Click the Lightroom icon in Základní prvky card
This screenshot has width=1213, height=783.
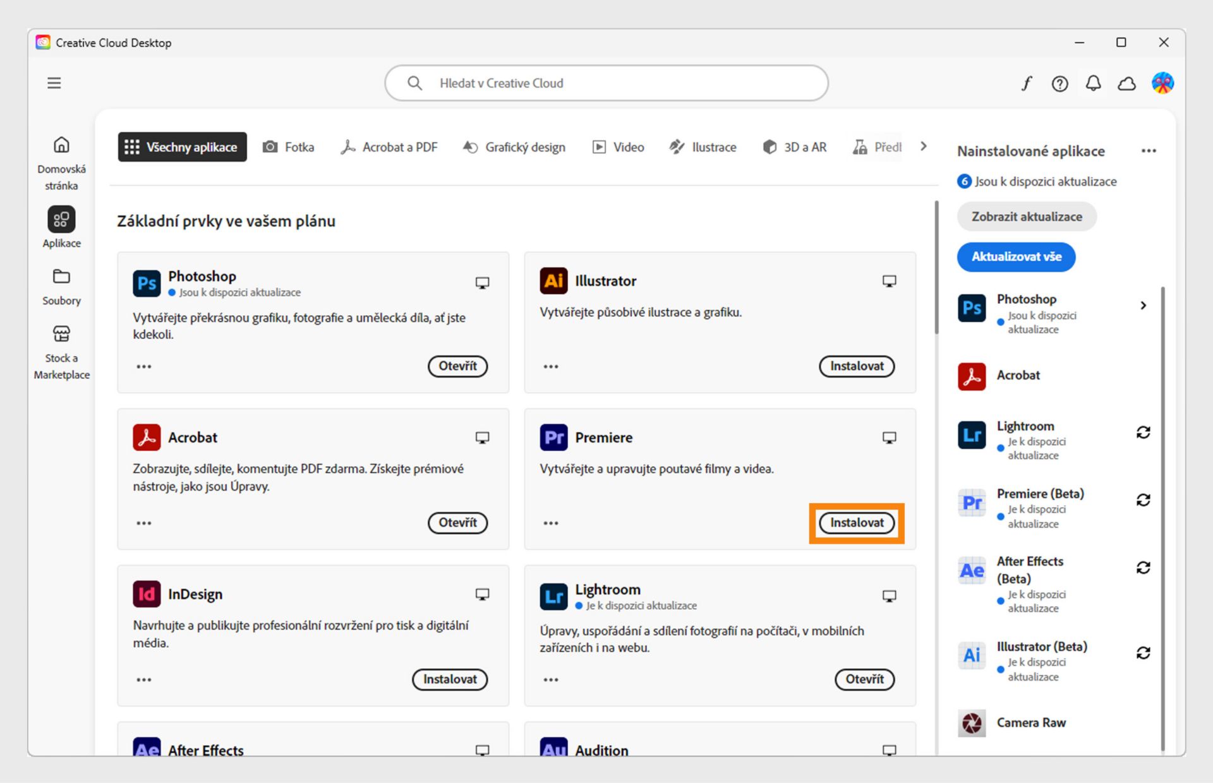pyautogui.click(x=553, y=596)
